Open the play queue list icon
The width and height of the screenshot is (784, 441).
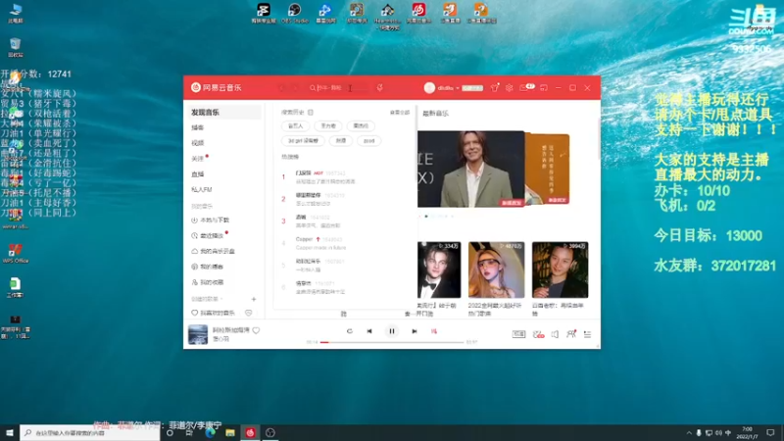click(587, 334)
